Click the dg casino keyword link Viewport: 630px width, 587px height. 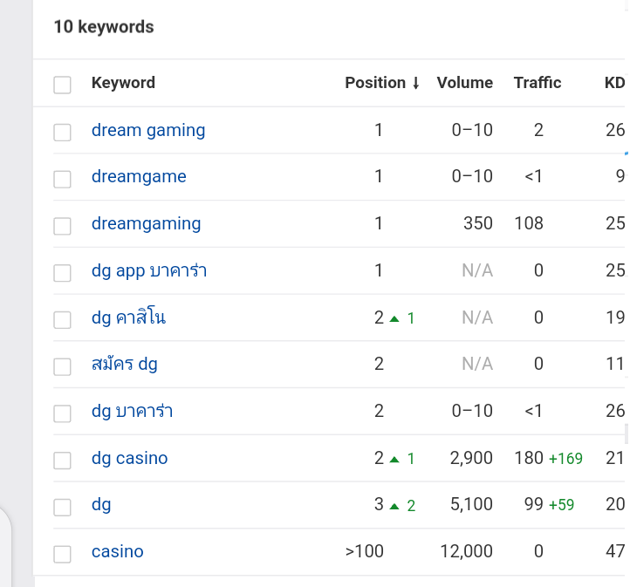tap(129, 458)
